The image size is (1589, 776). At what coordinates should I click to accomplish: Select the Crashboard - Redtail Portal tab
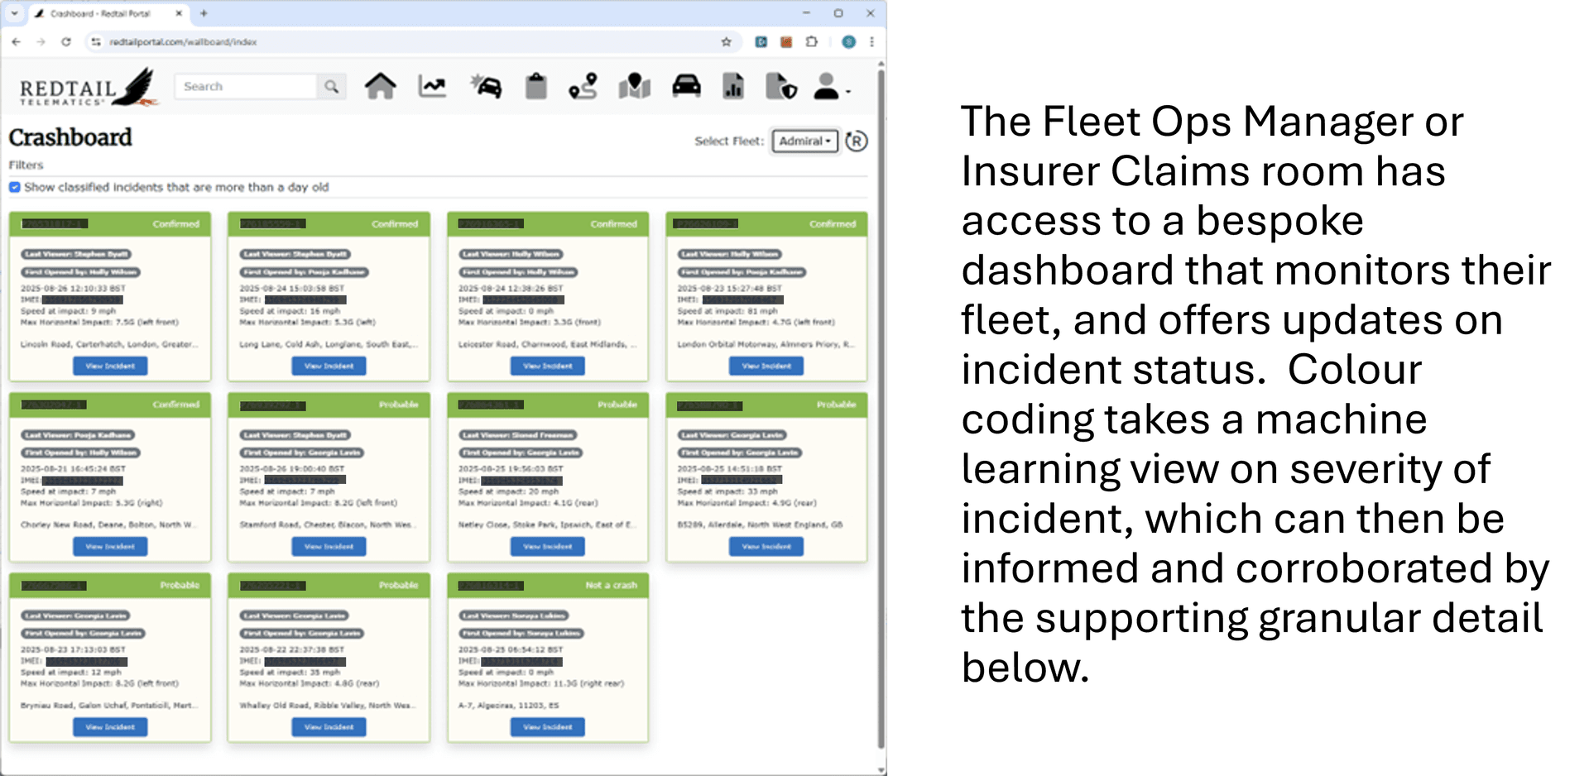103,13
